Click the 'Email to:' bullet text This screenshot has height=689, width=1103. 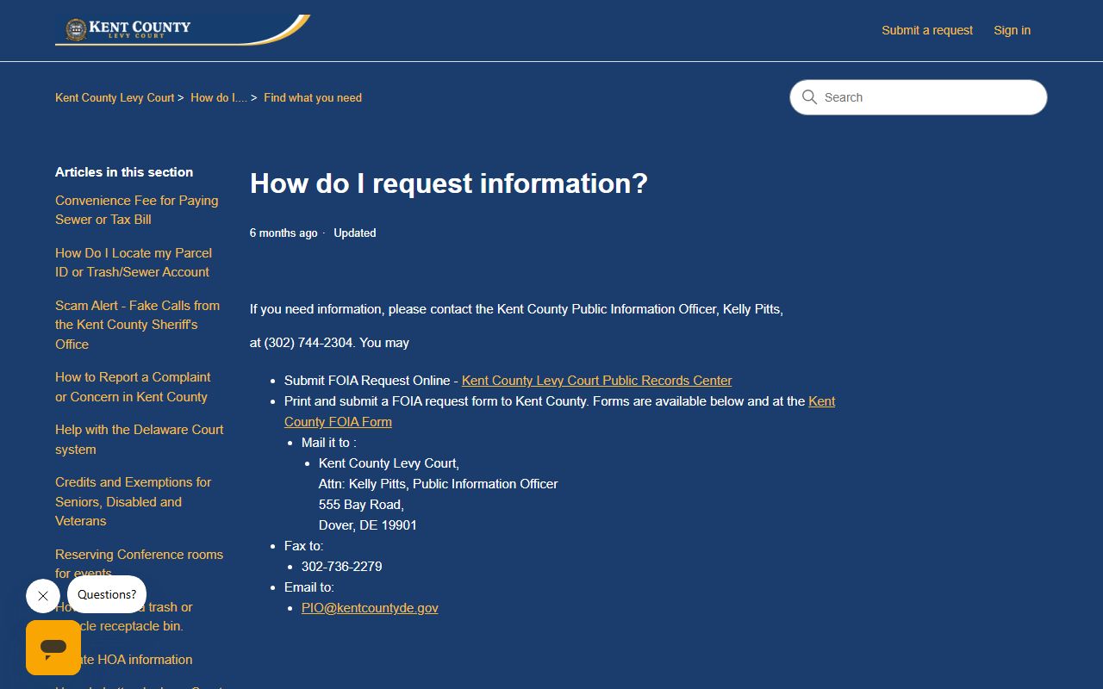click(309, 587)
